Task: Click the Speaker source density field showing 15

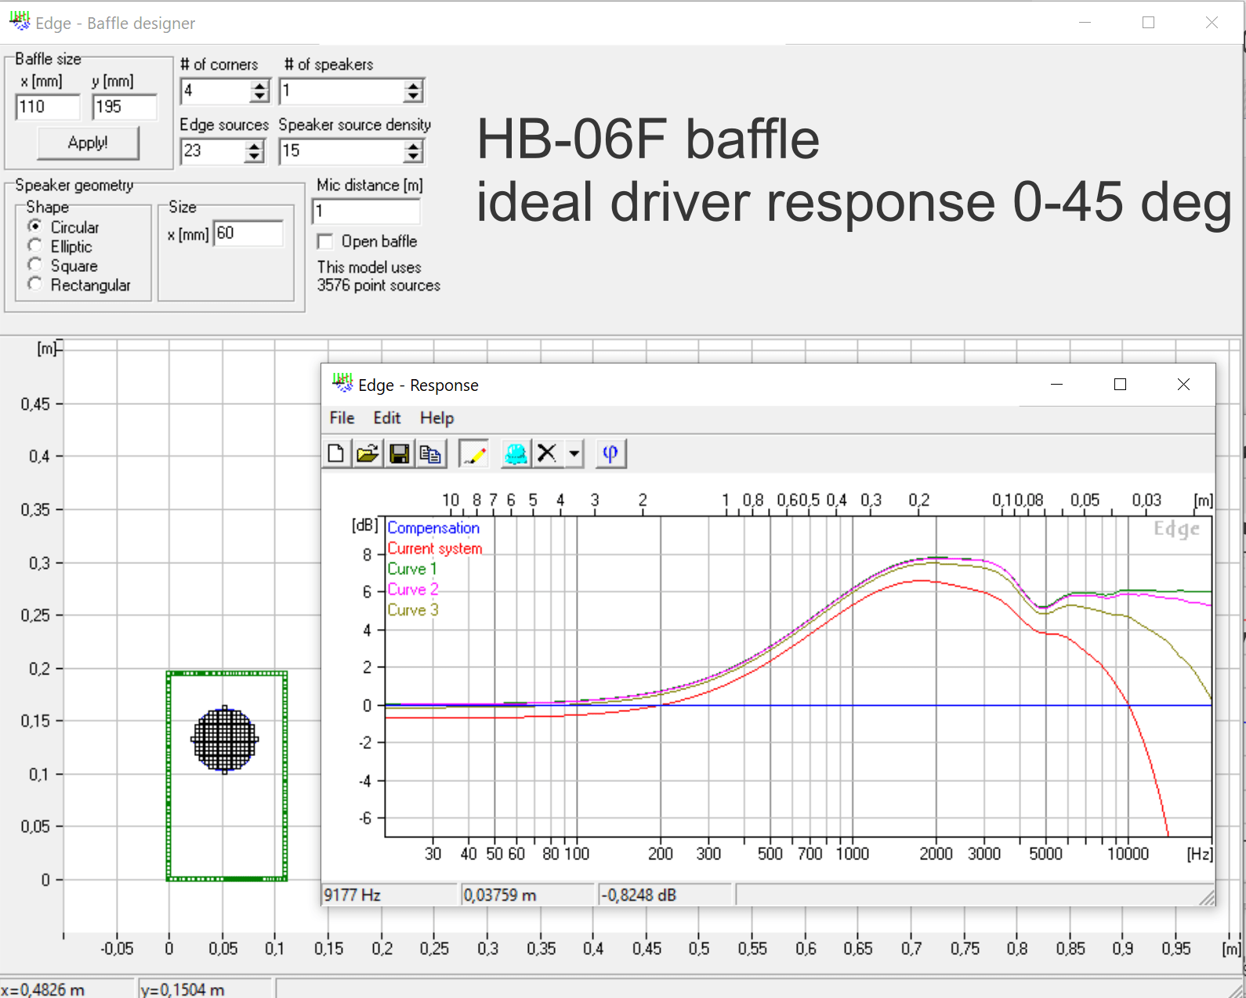Action: point(342,150)
